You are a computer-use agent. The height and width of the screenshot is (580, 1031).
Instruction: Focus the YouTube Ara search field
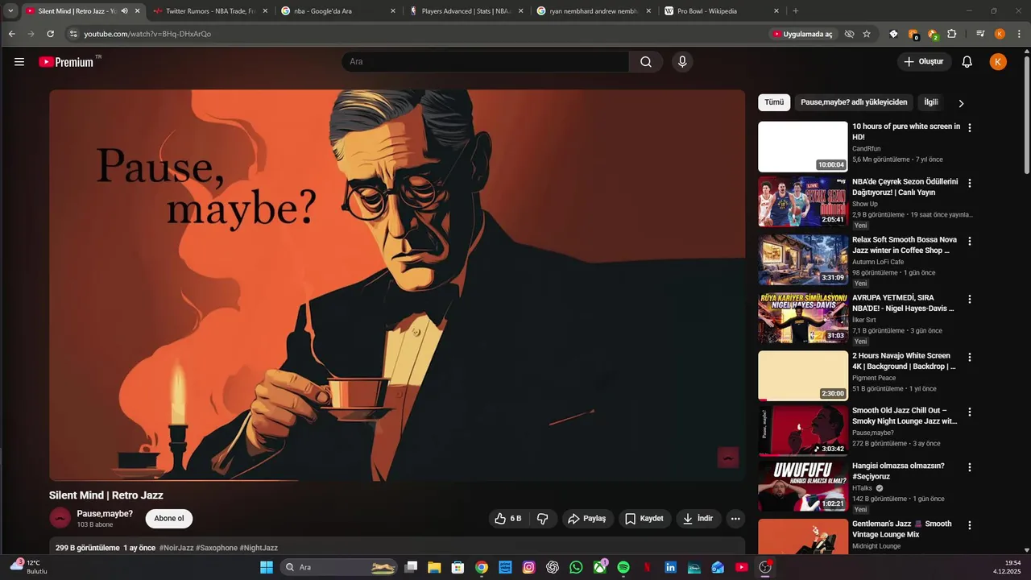tap(485, 62)
